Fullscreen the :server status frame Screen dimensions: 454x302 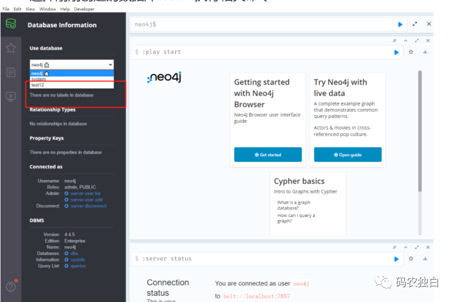click(417, 247)
